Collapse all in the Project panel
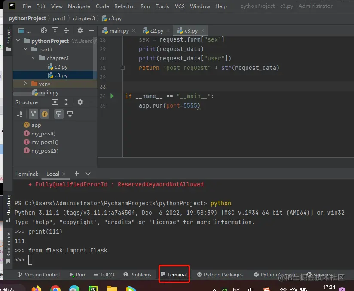 coord(66,30)
